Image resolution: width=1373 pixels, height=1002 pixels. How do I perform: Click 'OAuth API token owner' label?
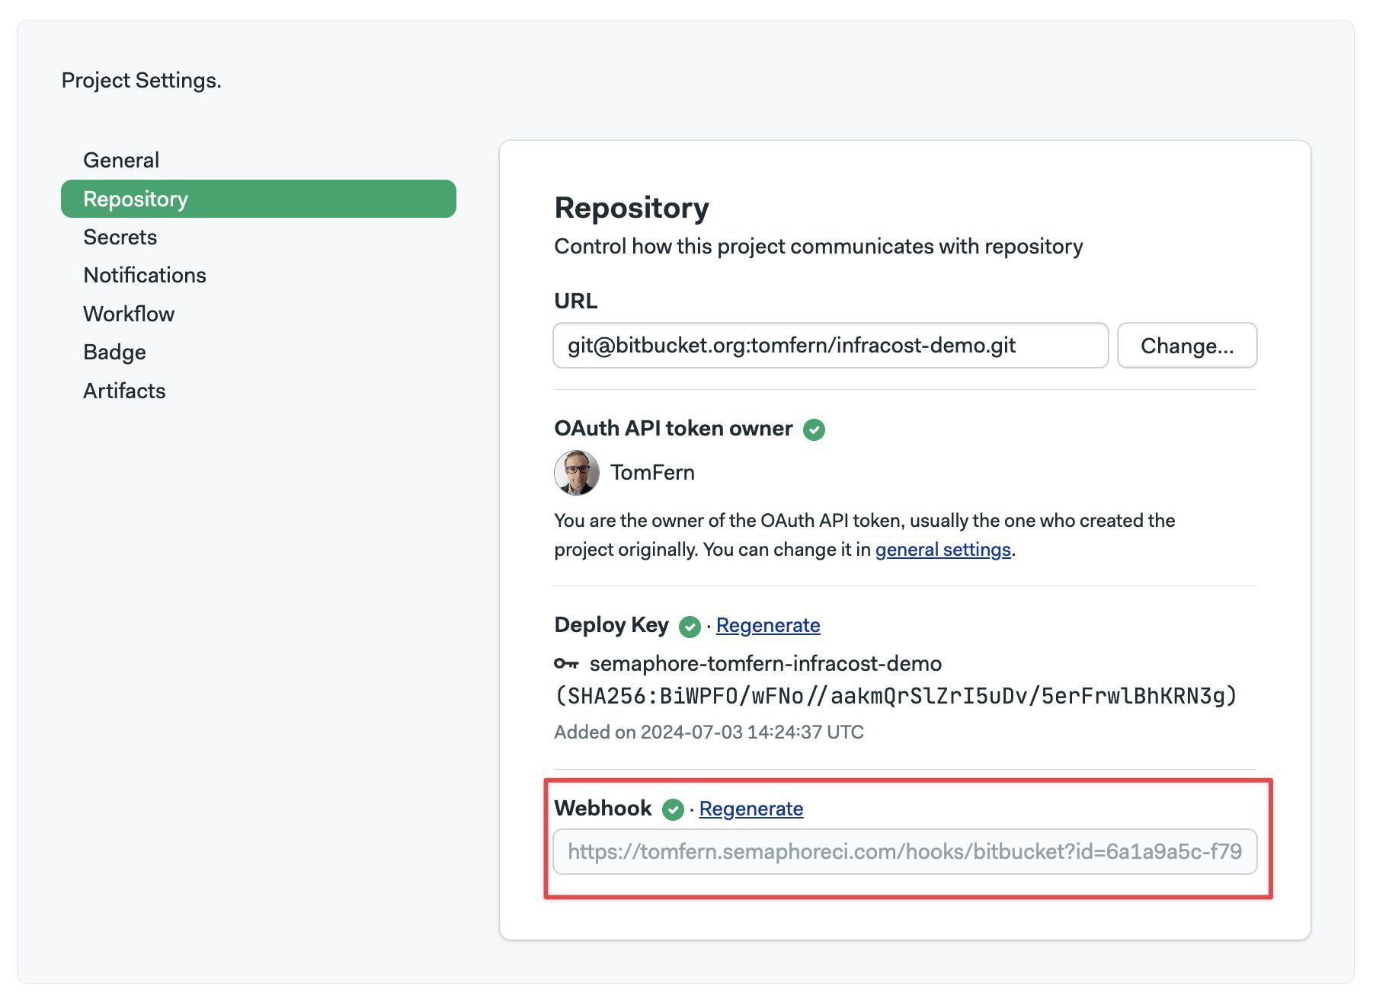674,429
